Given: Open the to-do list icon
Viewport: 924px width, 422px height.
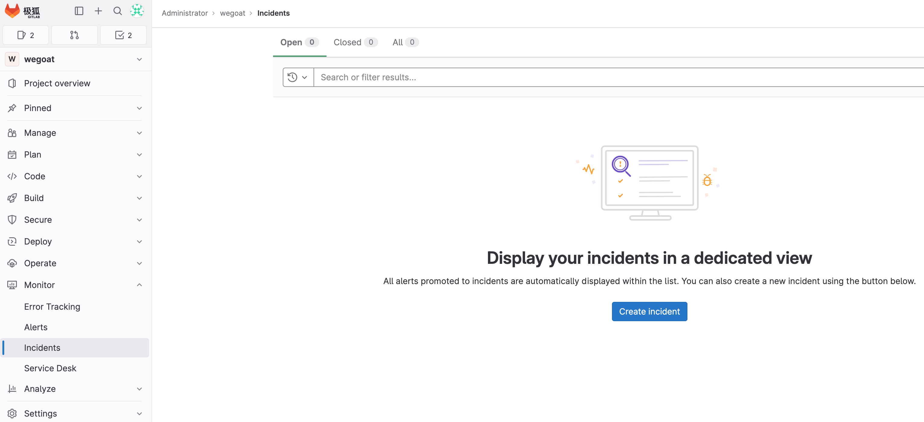Looking at the screenshot, I should click(x=123, y=35).
